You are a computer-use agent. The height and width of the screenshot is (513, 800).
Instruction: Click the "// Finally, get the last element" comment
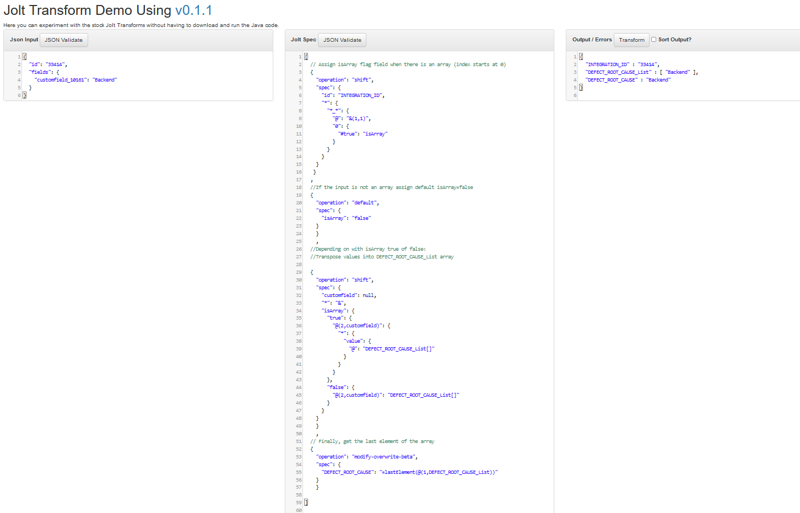click(x=372, y=441)
